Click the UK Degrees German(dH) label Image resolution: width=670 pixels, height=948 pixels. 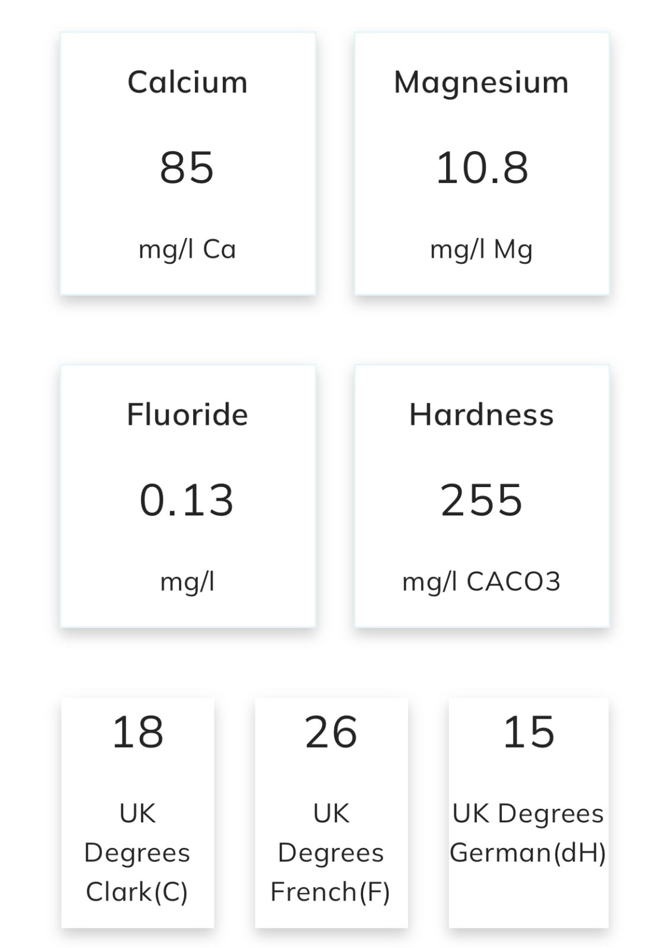[528, 833]
